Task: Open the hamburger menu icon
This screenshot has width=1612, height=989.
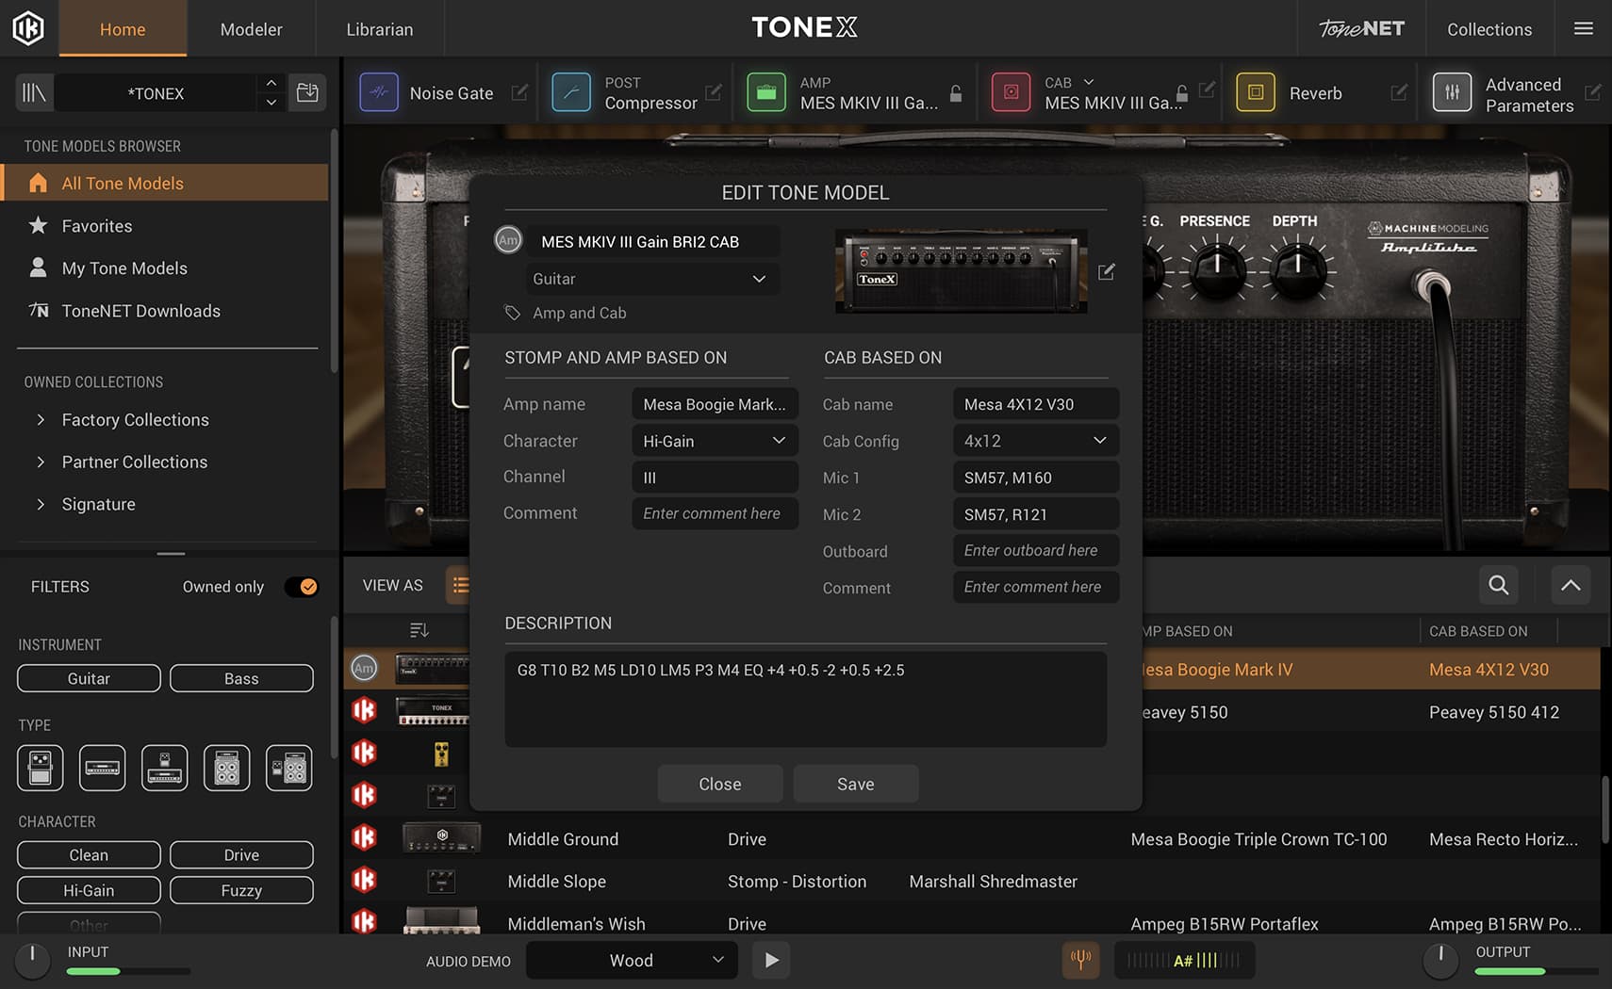Action: 1584,29
